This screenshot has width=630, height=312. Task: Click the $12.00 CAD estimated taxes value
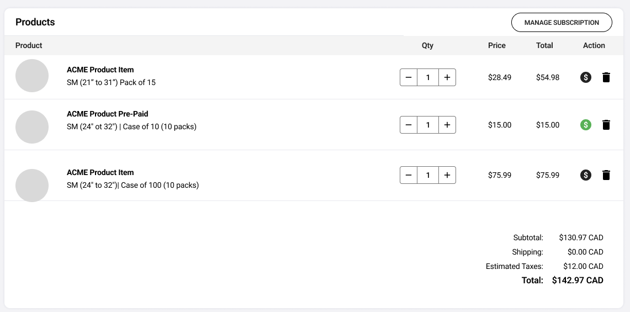(x=584, y=266)
